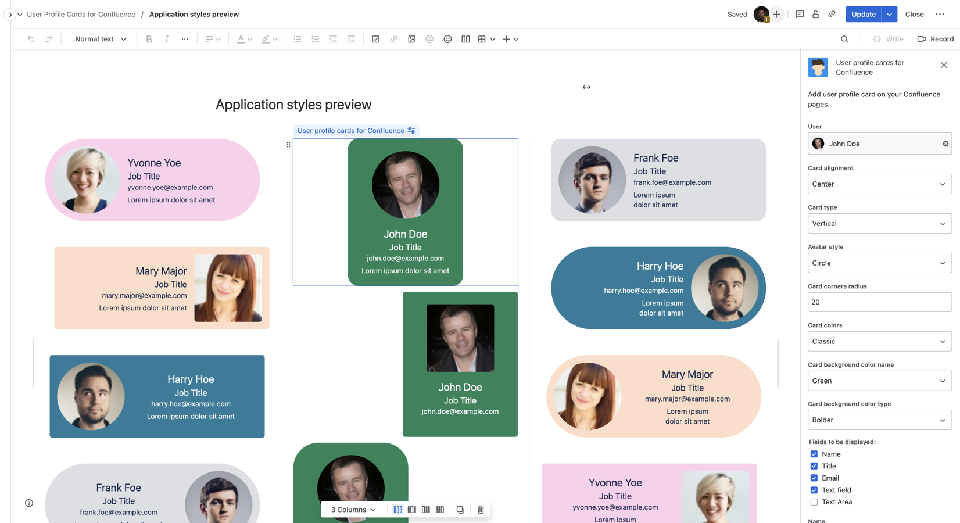Click the action item checkbox icon
Viewport: 960px width, 523px height.
[x=375, y=39]
